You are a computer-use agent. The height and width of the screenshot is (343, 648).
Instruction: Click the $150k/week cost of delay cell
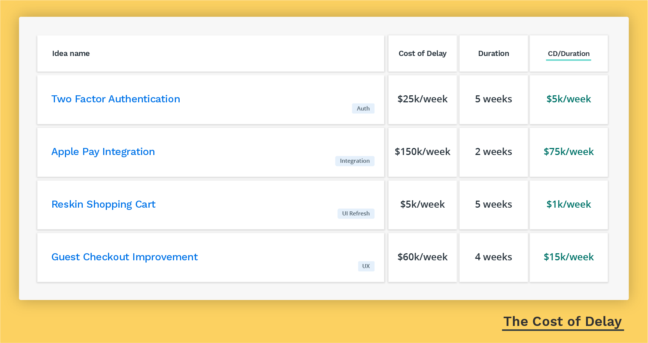pyautogui.click(x=422, y=152)
